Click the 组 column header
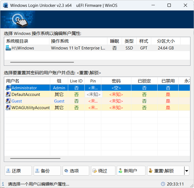 click(x=59, y=81)
